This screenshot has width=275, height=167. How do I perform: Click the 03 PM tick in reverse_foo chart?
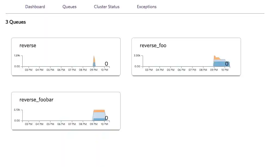[149, 70]
